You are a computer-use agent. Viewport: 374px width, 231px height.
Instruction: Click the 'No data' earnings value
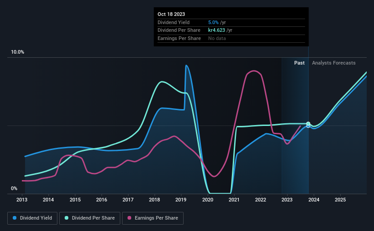[x=217, y=38]
